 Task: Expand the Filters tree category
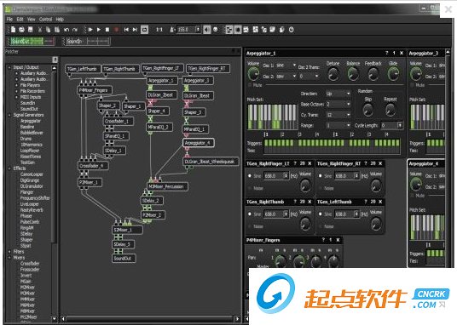point(9,252)
